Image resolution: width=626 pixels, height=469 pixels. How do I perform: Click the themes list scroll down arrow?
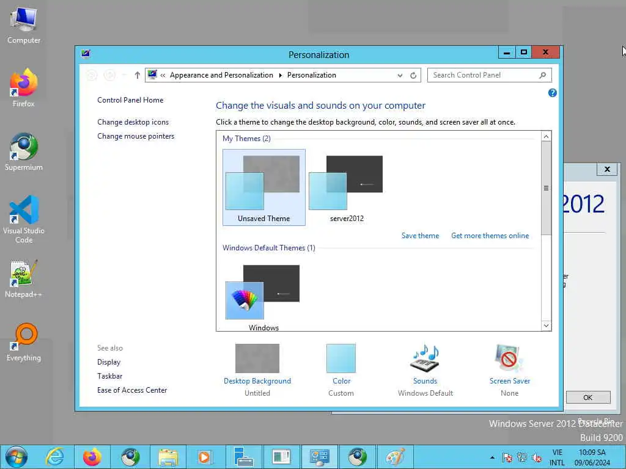[546, 325]
